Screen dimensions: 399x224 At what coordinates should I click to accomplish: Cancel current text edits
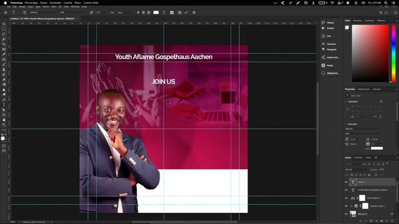pyautogui.click(x=180, y=12)
